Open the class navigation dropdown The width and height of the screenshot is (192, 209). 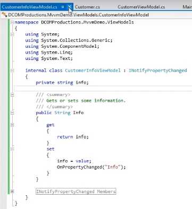coord(78,15)
